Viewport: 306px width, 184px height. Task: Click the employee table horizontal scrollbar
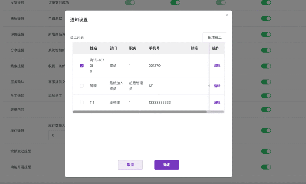click(139, 112)
